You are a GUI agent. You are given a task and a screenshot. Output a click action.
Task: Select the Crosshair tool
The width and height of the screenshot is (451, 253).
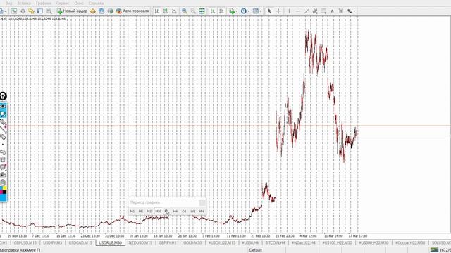[278, 11]
